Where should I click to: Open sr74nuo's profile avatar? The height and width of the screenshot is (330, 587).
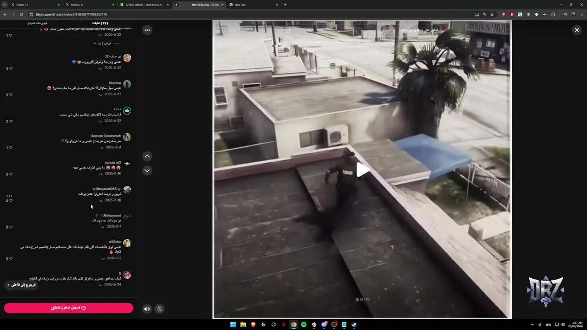127,243
